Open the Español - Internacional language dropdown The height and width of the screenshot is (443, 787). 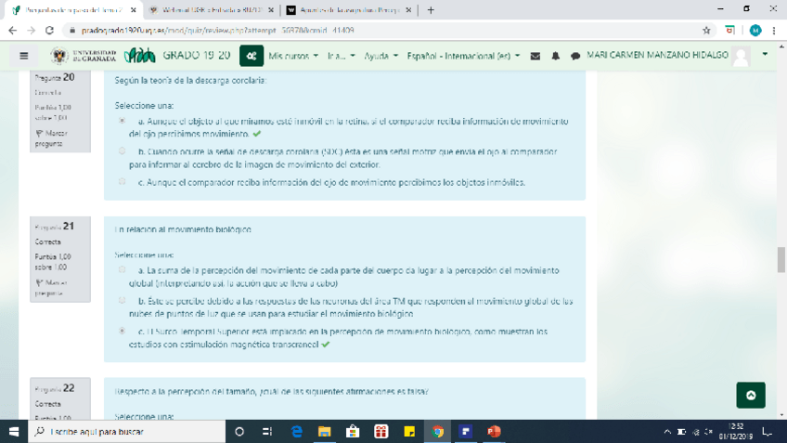tap(463, 56)
